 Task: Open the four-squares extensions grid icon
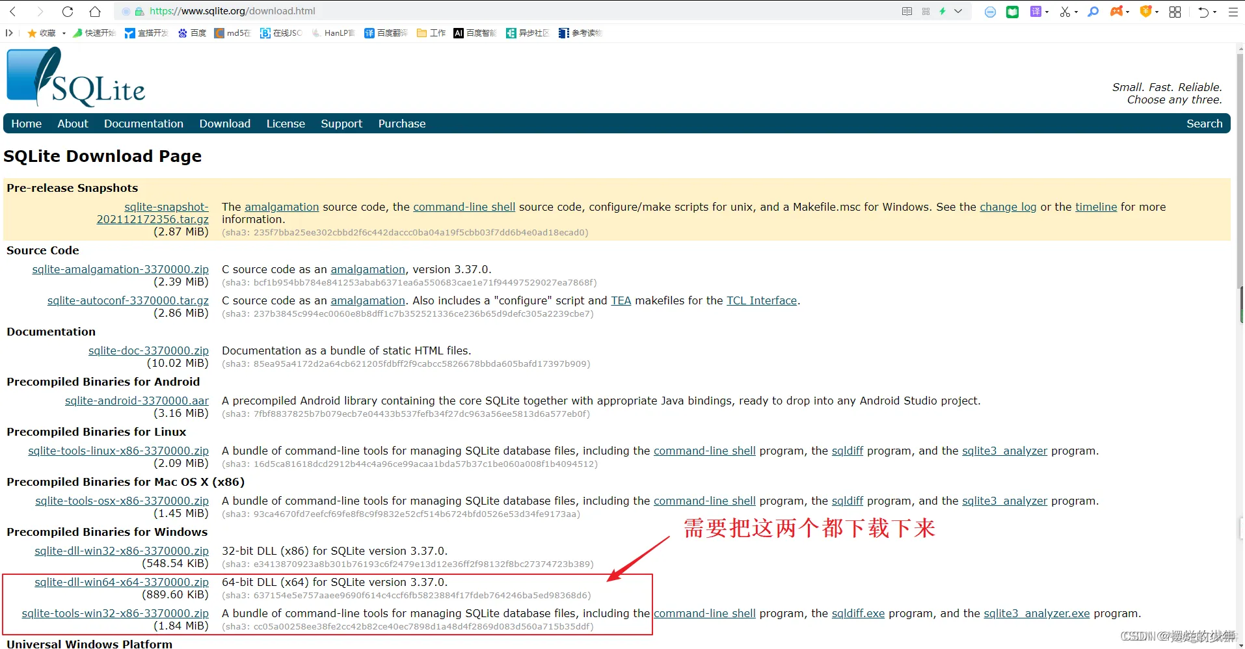pyautogui.click(x=1175, y=12)
